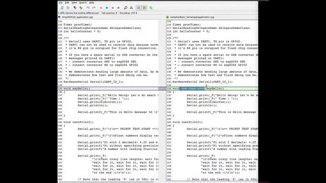Viewport: 326px width, 183px height.
Task: Click left pane line 127 about converter GND
Action: [101, 62]
